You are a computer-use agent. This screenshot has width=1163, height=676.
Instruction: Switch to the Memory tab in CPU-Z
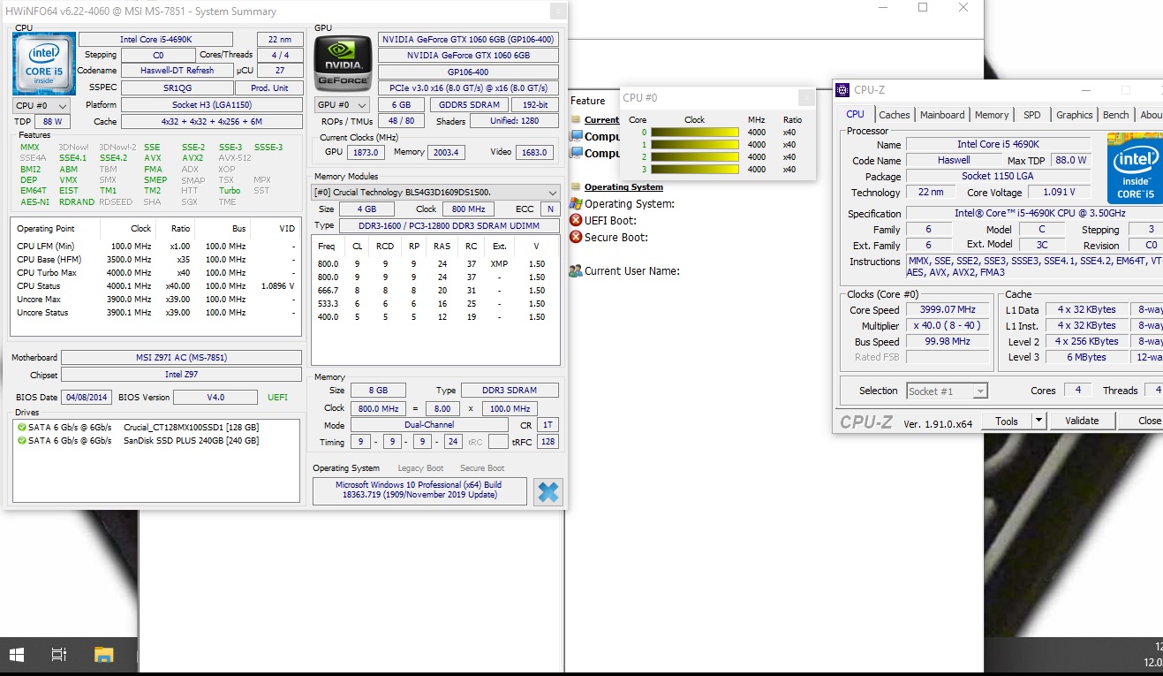tap(992, 115)
